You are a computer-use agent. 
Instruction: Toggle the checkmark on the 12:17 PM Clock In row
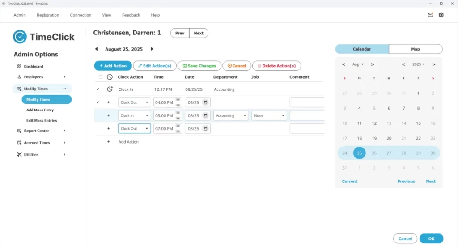coord(98,89)
